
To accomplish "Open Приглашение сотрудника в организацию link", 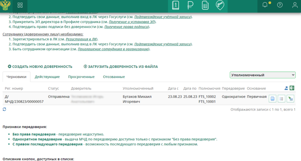I will point(113,49).
